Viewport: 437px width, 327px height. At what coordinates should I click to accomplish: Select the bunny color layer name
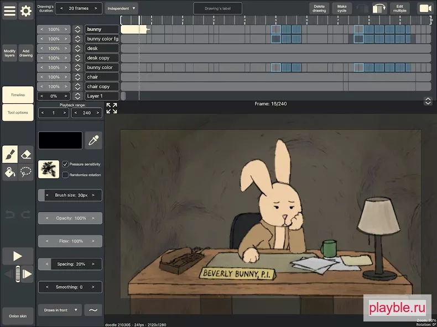102,67
